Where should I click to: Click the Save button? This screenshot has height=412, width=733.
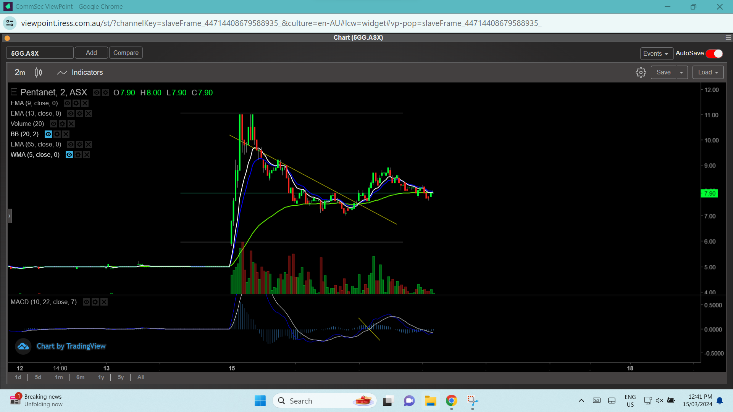click(664, 72)
